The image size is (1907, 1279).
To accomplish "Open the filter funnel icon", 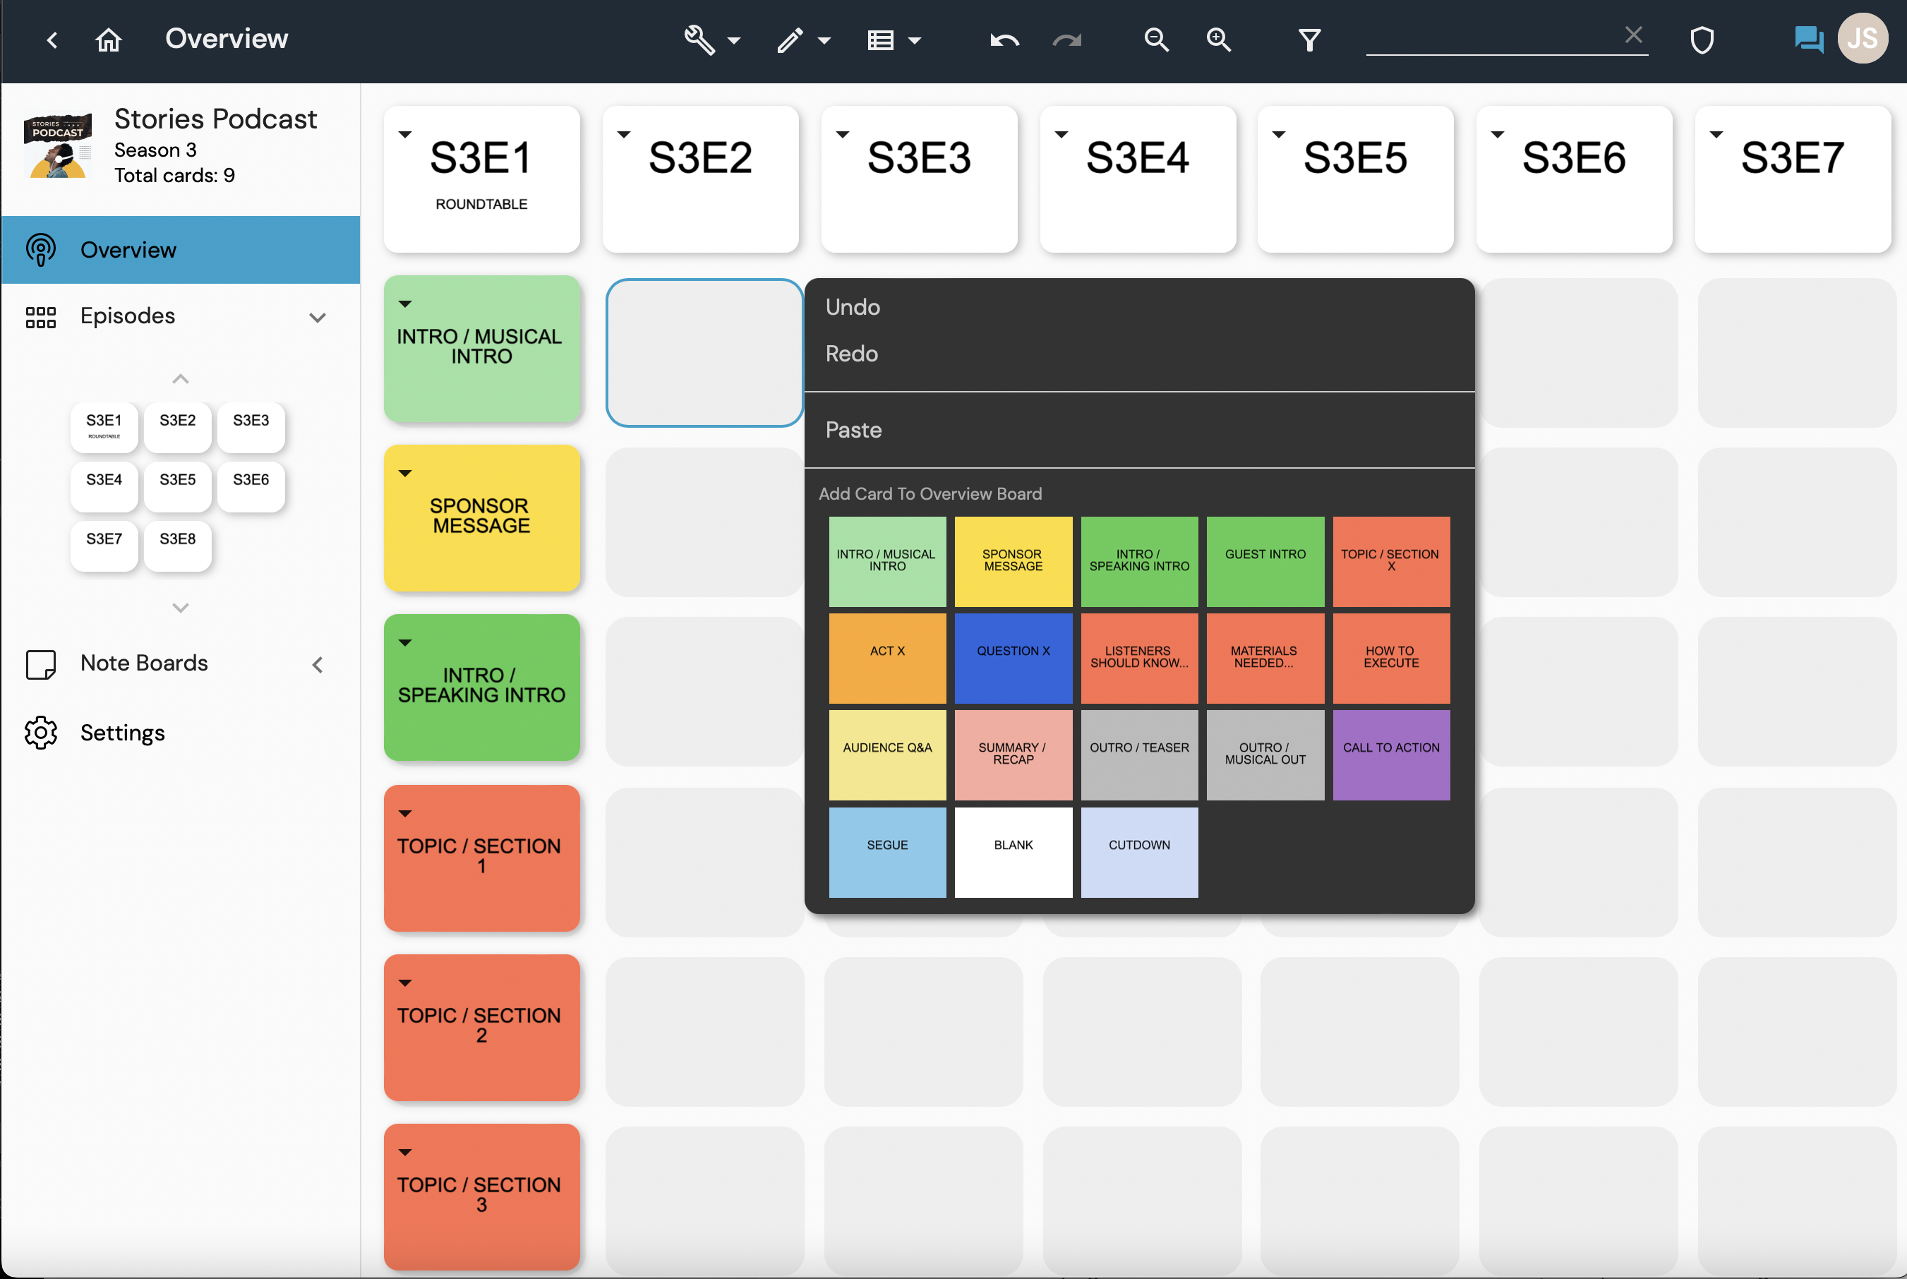I will [x=1309, y=39].
